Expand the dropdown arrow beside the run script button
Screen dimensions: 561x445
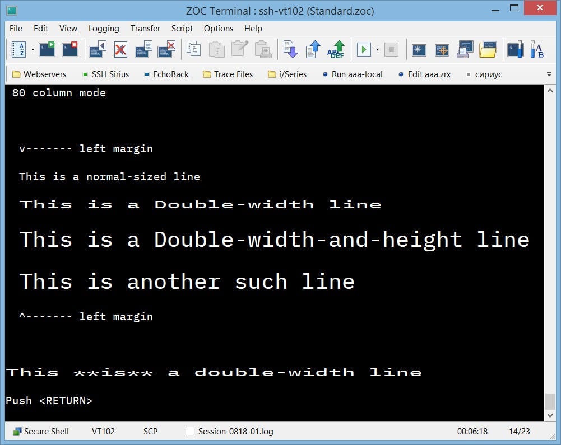[377, 49]
